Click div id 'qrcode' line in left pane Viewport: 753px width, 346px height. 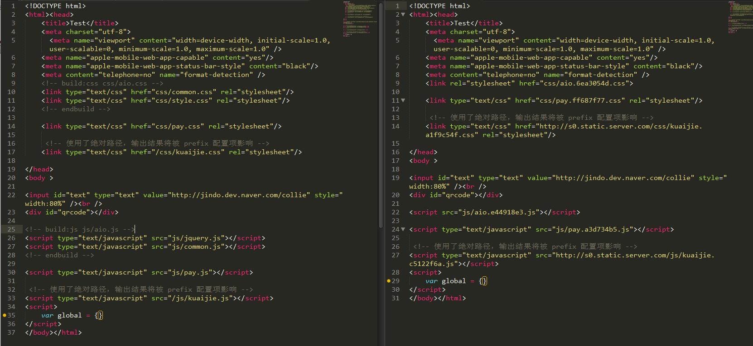(x=72, y=212)
